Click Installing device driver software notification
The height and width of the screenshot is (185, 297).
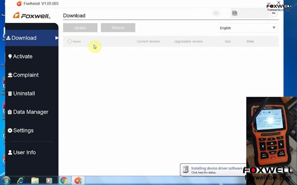coord(213,170)
